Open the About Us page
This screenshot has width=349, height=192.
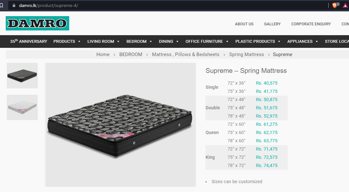click(x=244, y=24)
